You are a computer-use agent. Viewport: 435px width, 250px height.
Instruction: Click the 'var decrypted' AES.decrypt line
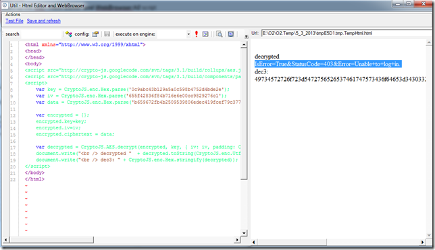[138, 147]
